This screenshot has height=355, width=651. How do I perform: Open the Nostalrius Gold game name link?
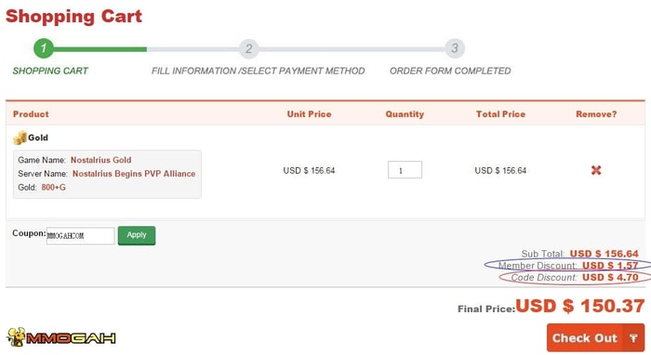pos(100,160)
